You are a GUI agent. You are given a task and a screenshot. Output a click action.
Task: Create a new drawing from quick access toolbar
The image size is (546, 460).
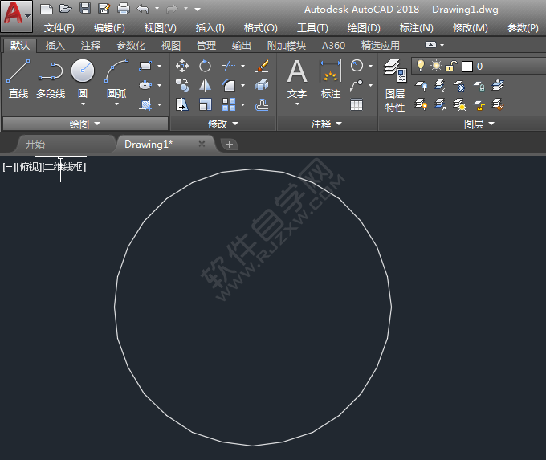[47, 8]
